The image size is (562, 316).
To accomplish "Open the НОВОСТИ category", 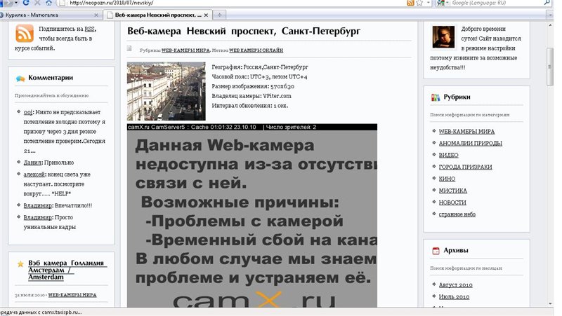I will 452,202.
